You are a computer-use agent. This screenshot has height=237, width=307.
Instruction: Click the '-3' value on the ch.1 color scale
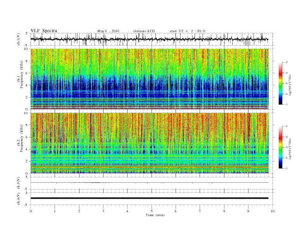286,62
